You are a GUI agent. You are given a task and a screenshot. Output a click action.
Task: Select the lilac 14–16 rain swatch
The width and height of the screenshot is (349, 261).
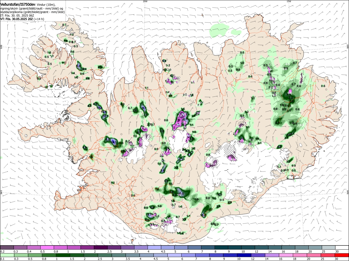coord(272,255)
